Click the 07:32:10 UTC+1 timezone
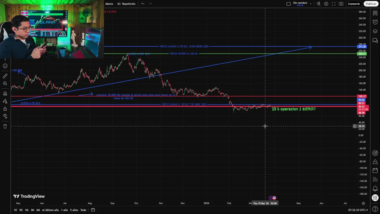380x214 pixels. 358,210
